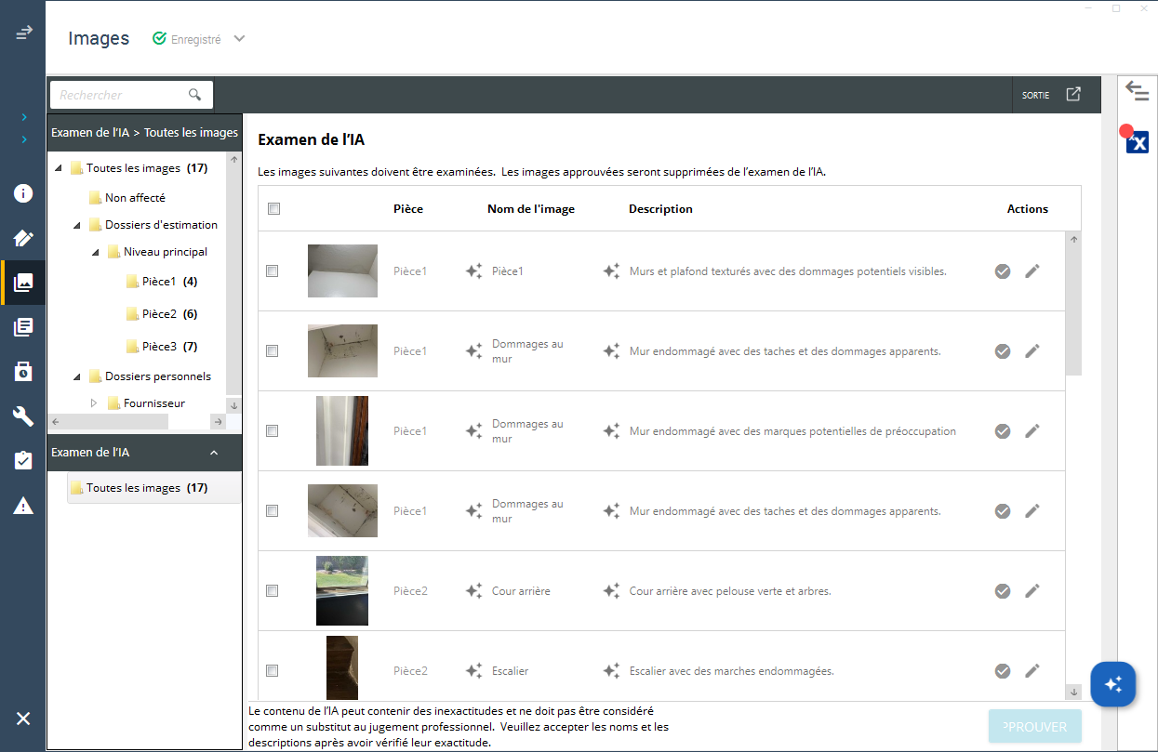Check the Escalier row checkbox
Image resolution: width=1158 pixels, height=752 pixels.
pos(272,671)
